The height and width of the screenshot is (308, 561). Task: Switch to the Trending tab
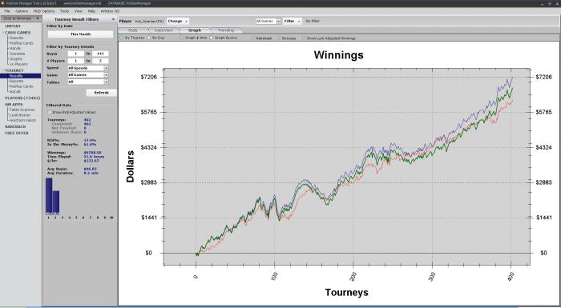pyautogui.click(x=226, y=30)
